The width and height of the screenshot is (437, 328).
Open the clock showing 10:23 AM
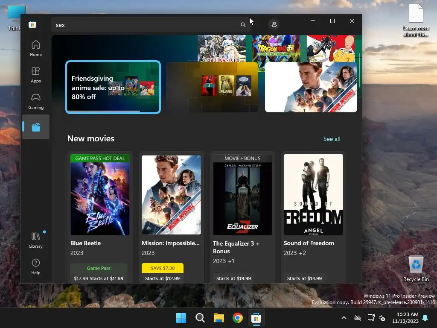(x=405, y=318)
